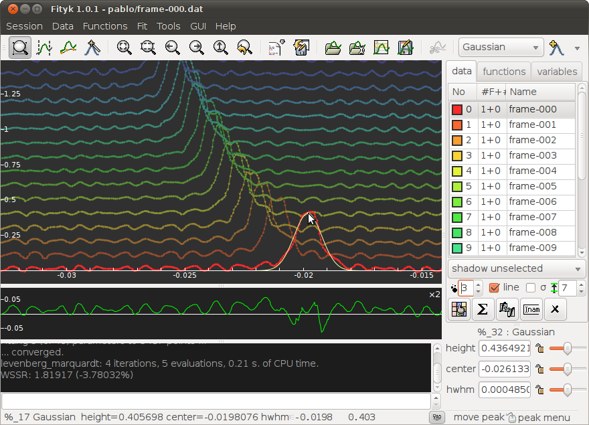Viewport: 589px width, 425px height.
Task: Open the quick load file icon
Action: (357, 48)
